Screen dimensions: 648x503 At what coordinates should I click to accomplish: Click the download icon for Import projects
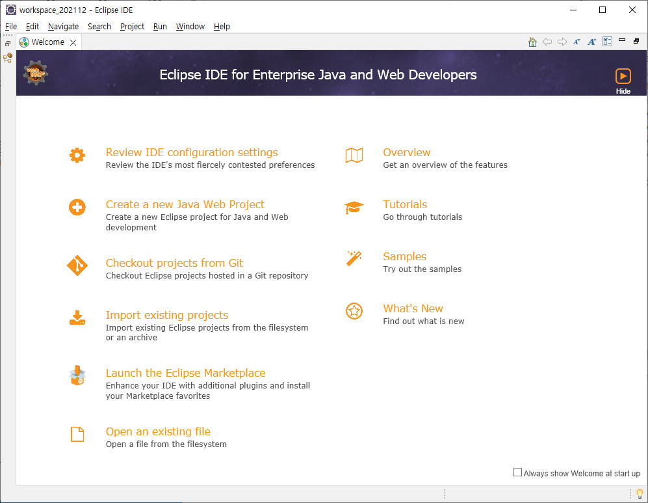[x=77, y=318]
